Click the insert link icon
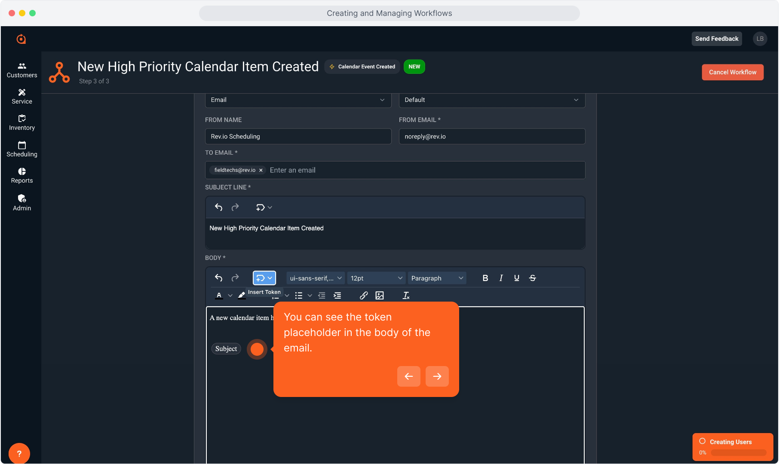 coord(364,296)
